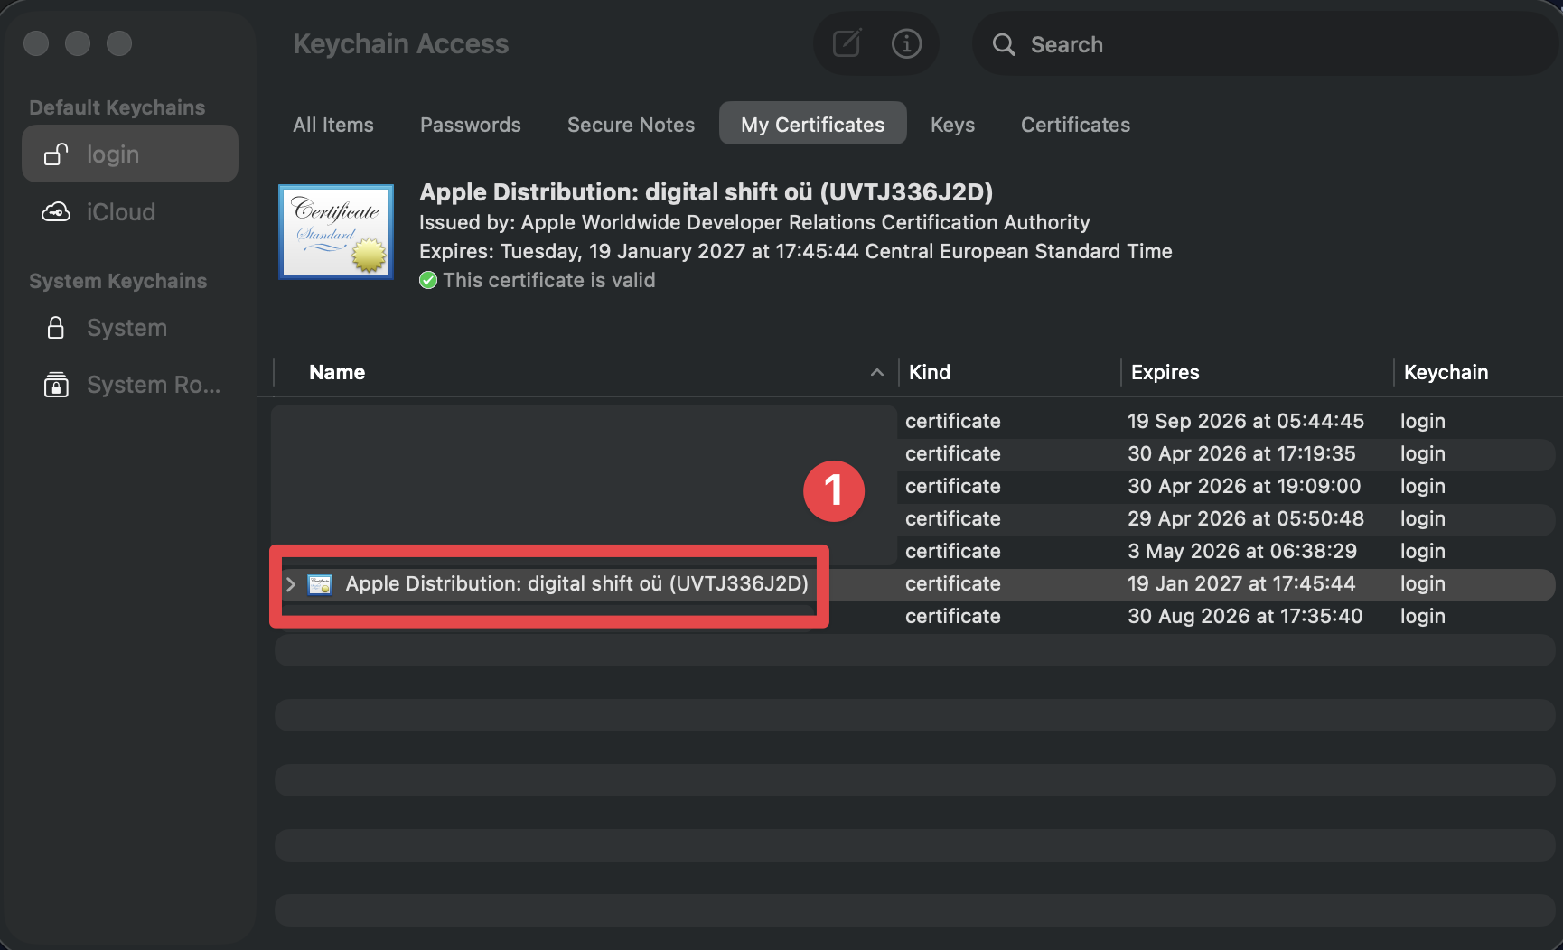Open the Certificates category
The height and width of the screenshot is (950, 1563).
tap(1075, 125)
